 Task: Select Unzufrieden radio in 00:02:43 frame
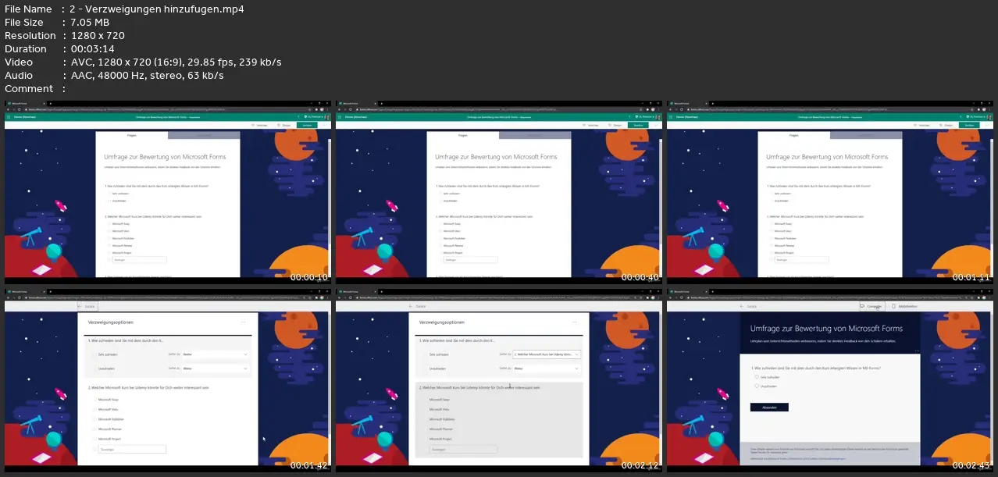[x=757, y=386]
